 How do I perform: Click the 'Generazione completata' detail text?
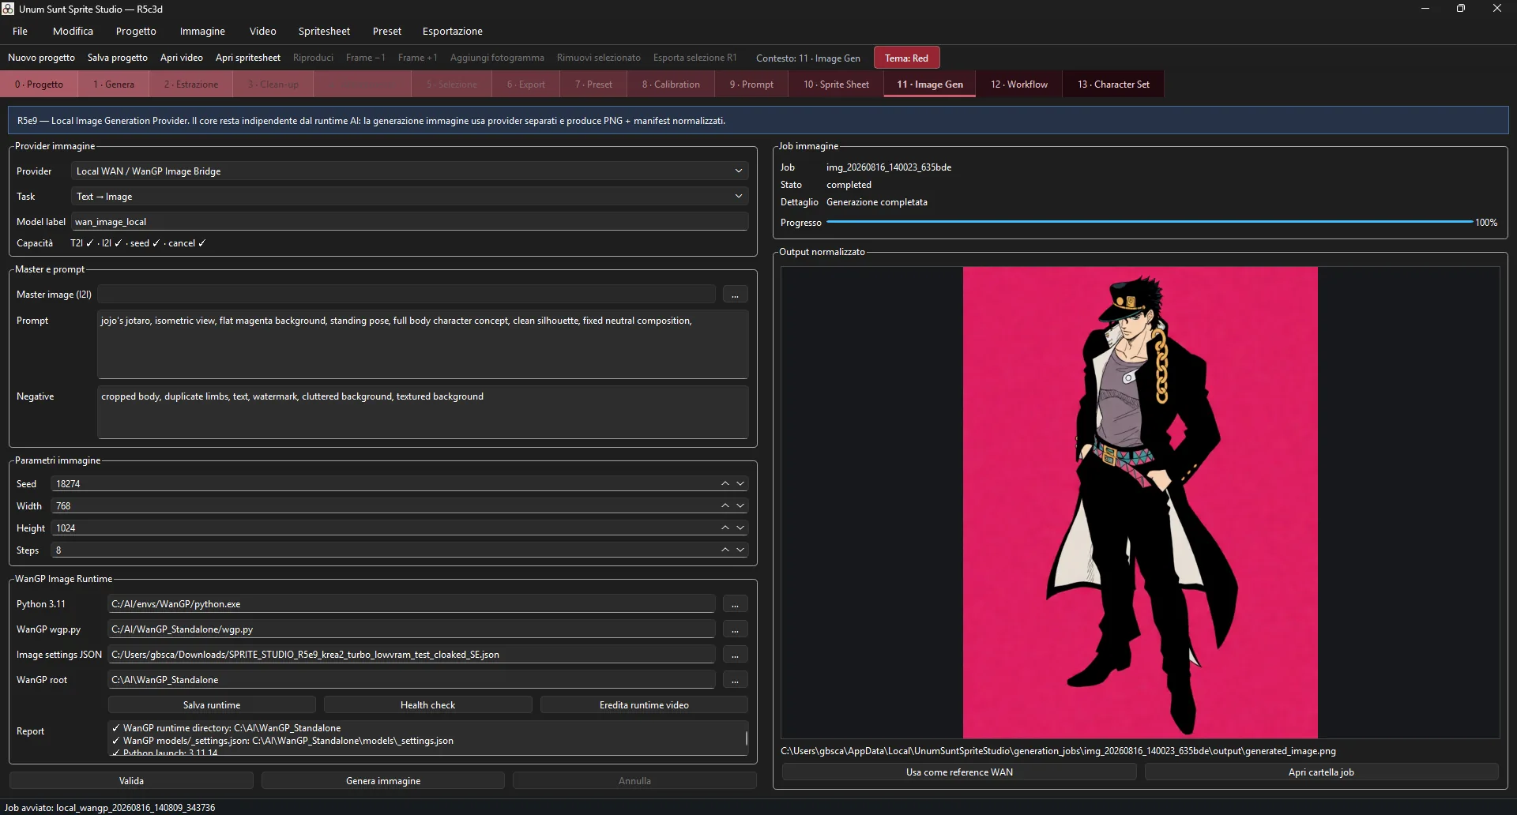pos(877,202)
